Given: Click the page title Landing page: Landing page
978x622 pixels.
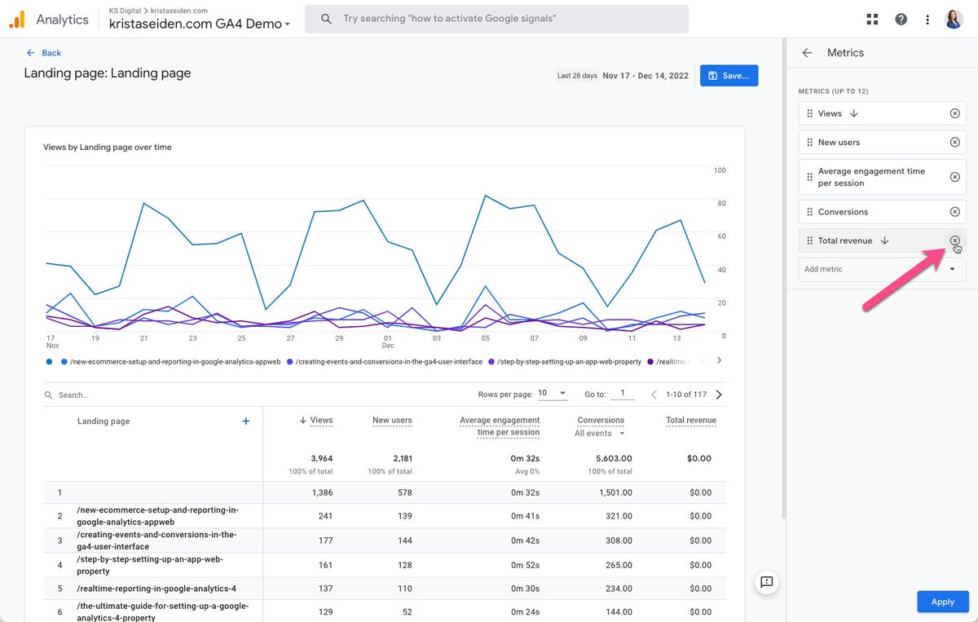Looking at the screenshot, I should click(108, 73).
